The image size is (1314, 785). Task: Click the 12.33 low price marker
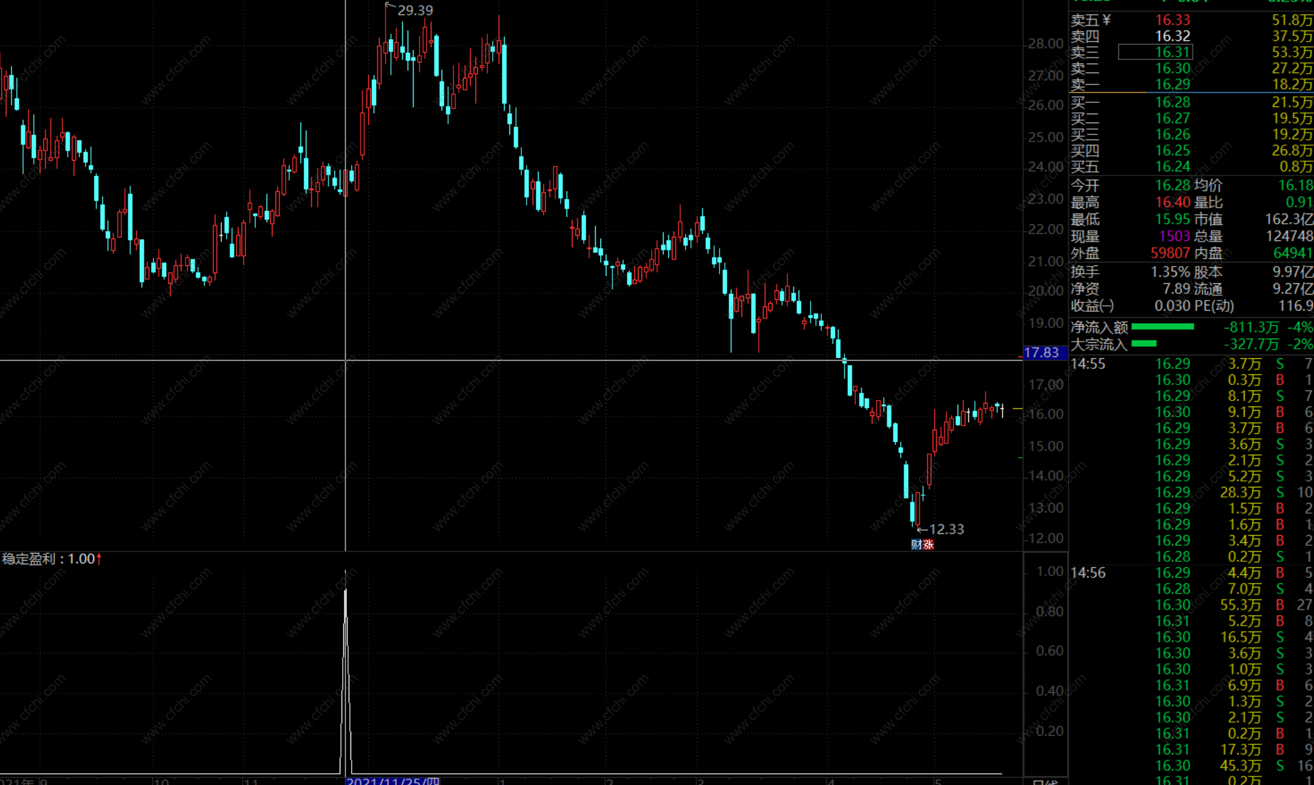(946, 529)
